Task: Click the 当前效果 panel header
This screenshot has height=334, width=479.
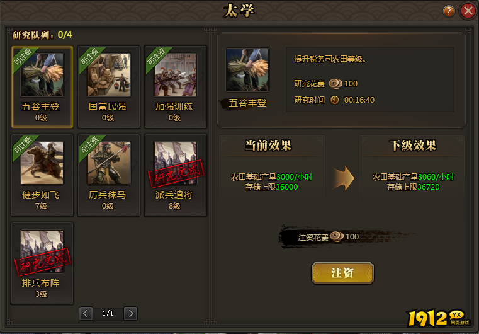Action: pyautogui.click(x=269, y=146)
